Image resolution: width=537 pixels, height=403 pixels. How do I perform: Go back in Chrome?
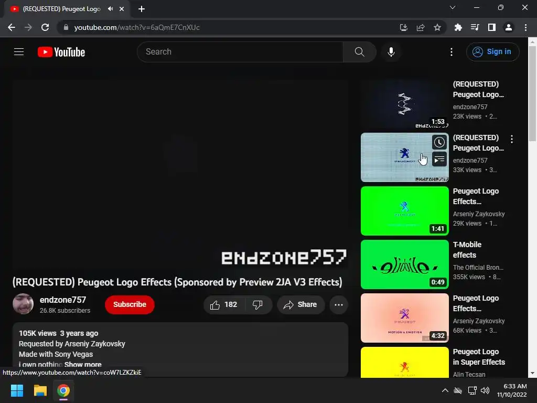click(x=12, y=27)
